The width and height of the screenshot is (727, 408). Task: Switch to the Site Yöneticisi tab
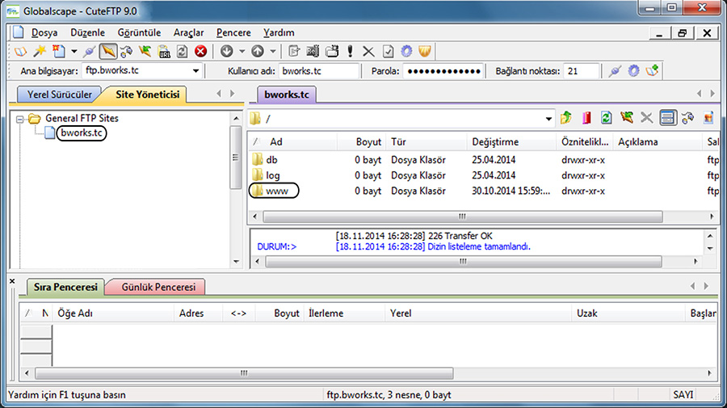(x=148, y=95)
